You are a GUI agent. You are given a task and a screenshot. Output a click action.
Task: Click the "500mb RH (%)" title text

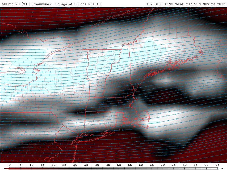point(14,4)
